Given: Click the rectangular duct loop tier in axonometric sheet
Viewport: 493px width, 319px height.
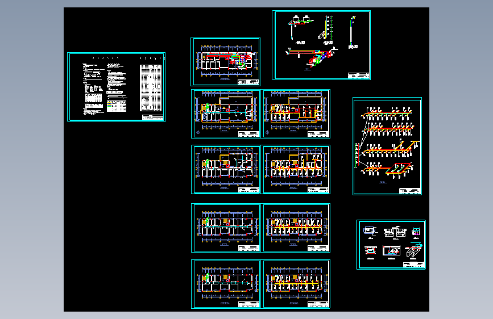Looking at the screenshot, I should coord(387,170).
